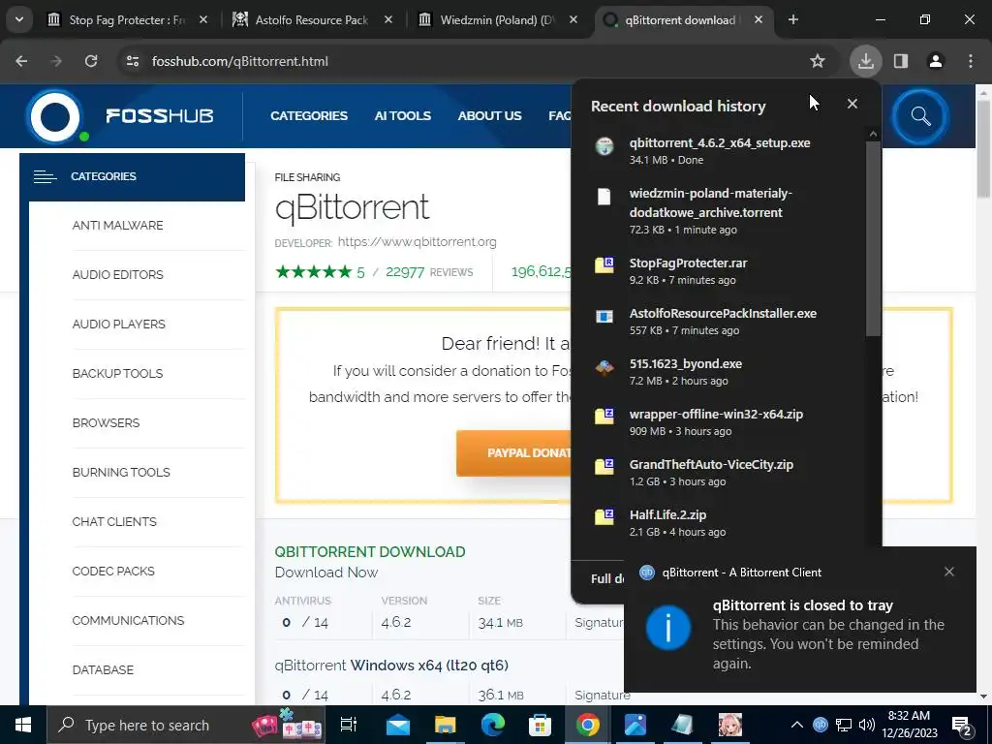Open CHAT CLIENTS category
The width and height of the screenshot is (992, 744).
[x=114, y=521]
